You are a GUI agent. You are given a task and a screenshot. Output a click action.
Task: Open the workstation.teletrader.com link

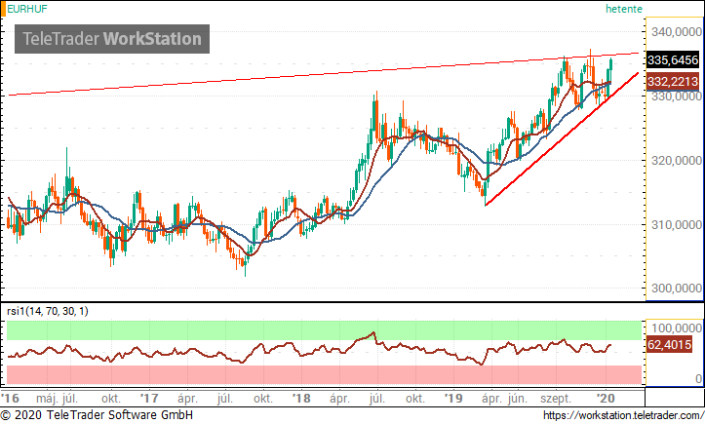point(624,415)
